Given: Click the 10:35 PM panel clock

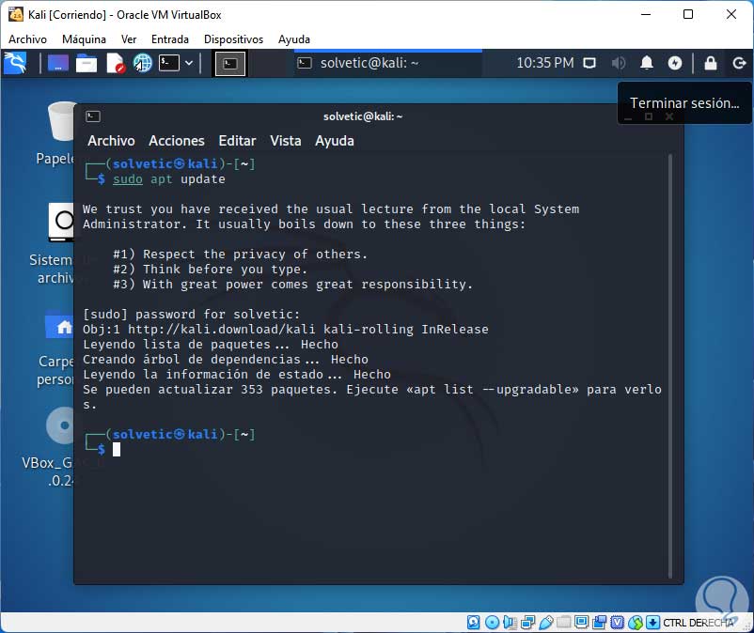Looking at the screenshot, I should (545, 63).
